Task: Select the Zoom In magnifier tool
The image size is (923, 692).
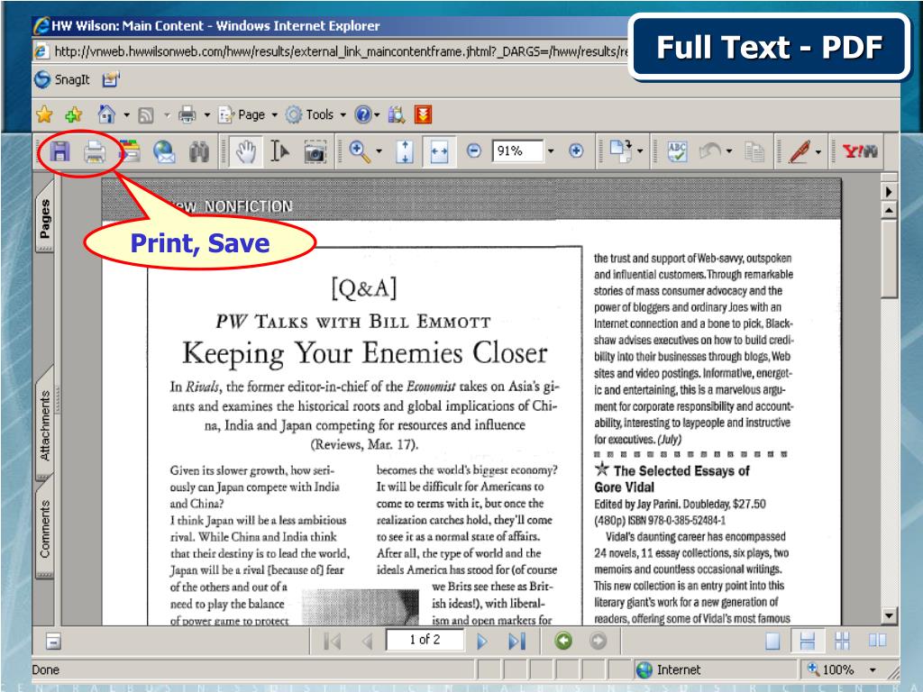Action: point(359,151)
